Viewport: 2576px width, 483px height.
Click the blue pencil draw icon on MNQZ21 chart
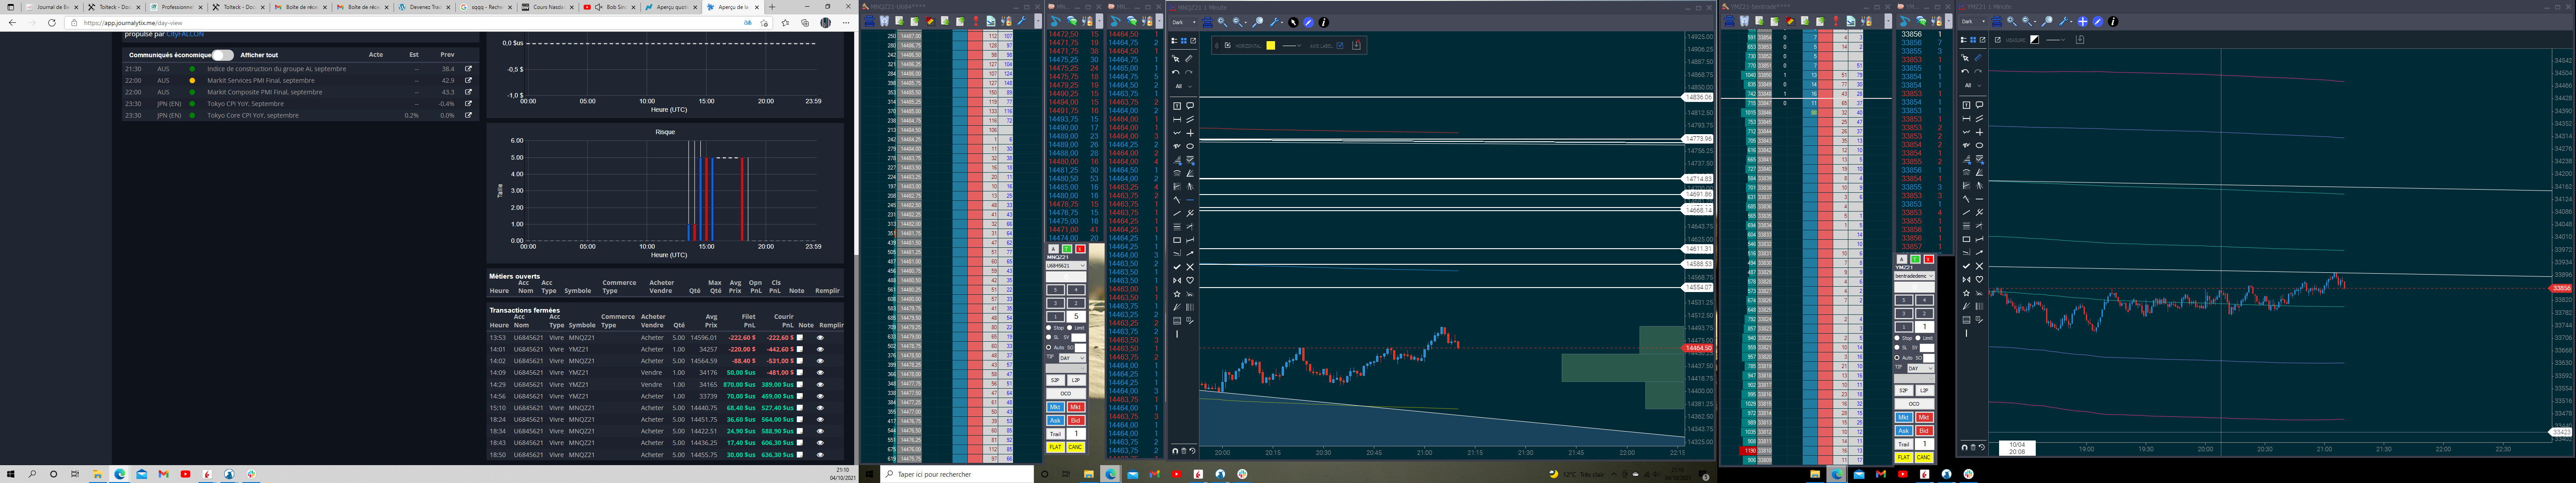[x=1309, y=22]
